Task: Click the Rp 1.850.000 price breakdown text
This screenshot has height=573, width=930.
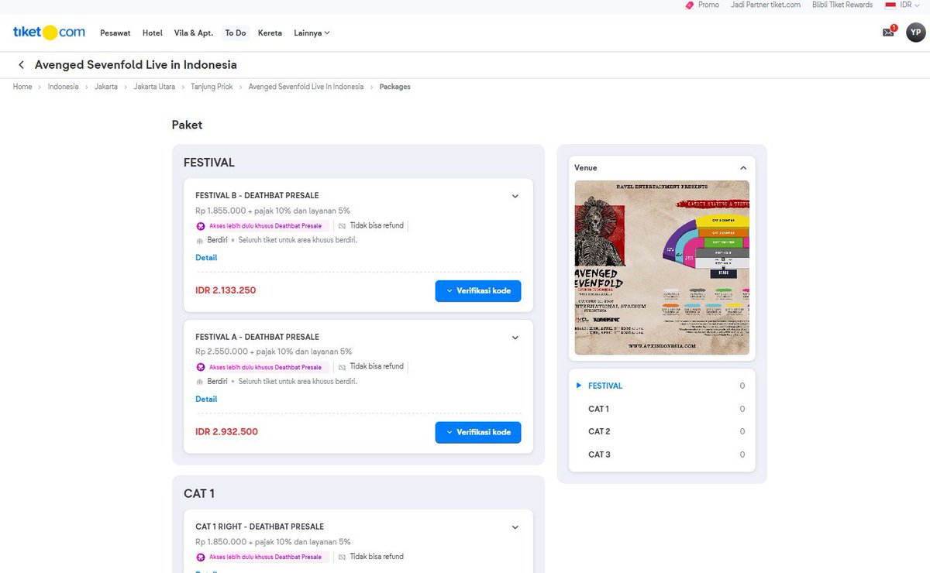Action: [x=273, y=542]
